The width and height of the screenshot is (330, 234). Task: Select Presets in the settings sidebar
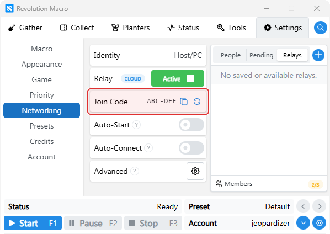tap(42, 126)
